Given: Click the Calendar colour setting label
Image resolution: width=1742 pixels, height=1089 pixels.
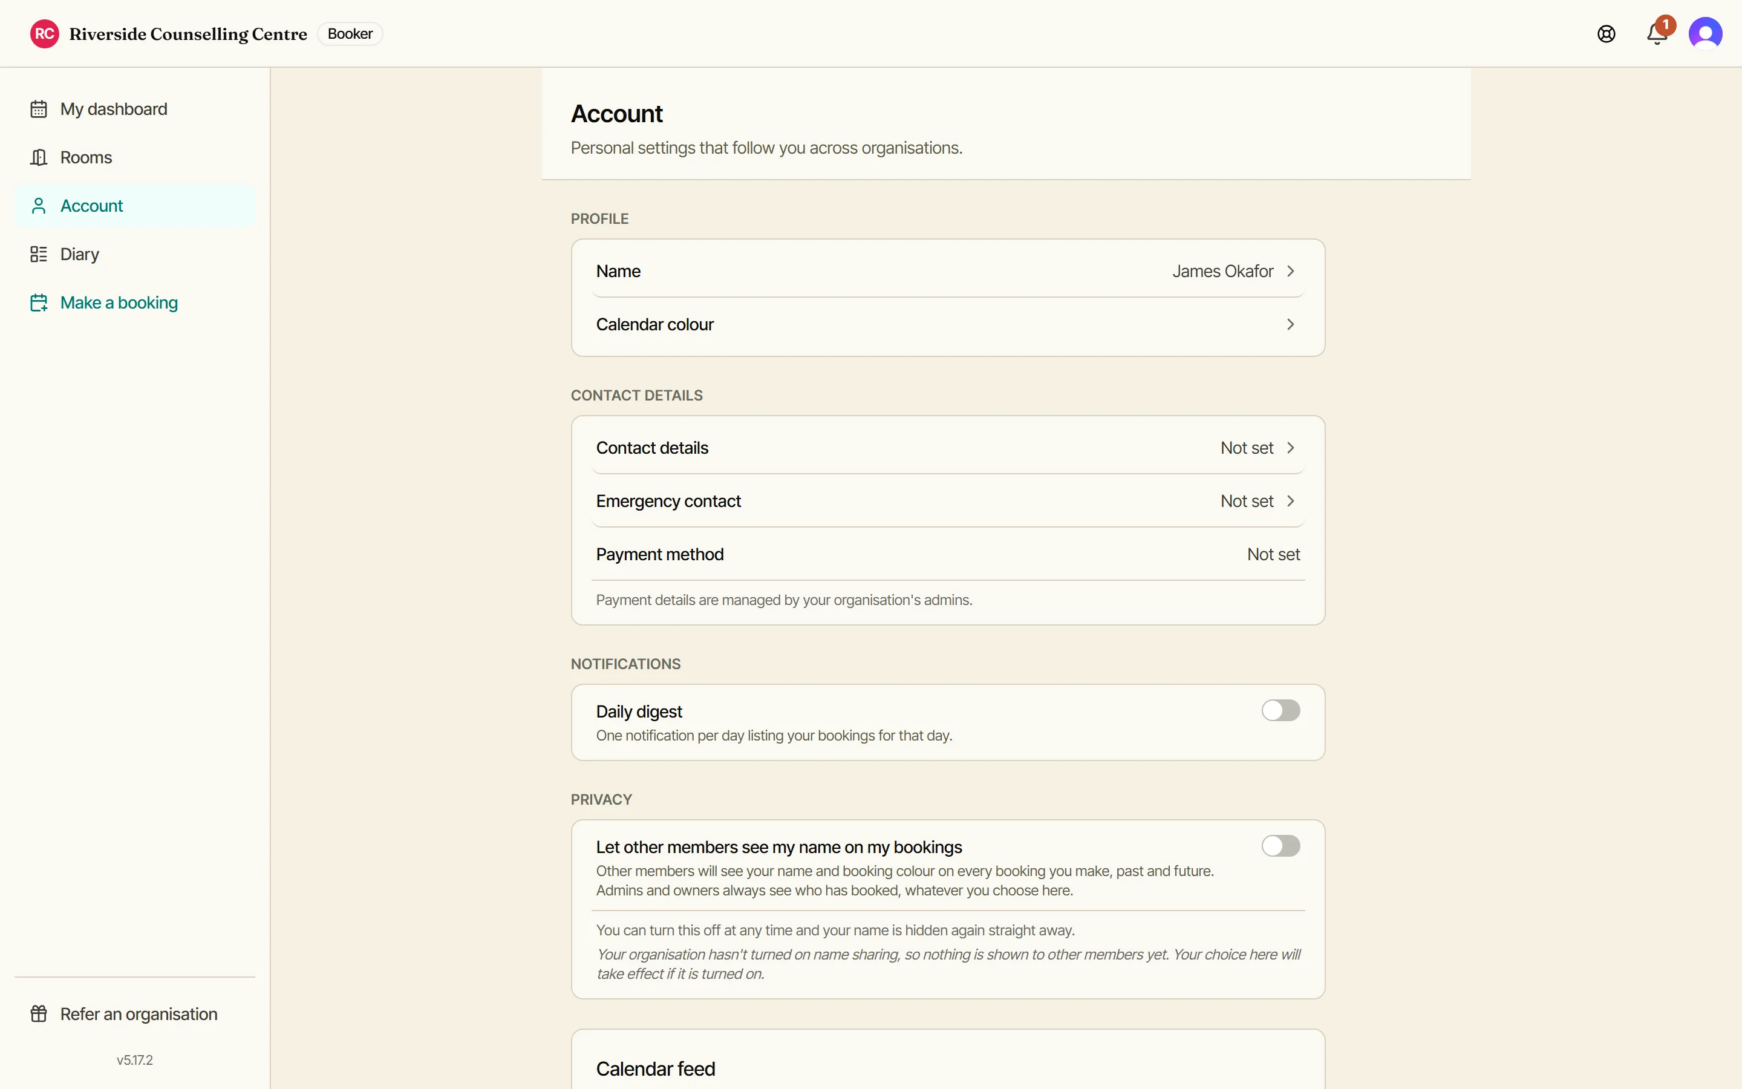Looking at the screenshot, I should tap(654, 324).
